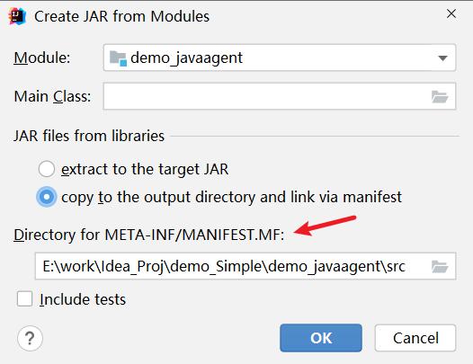Confirm with the OK button
The image size is (473, 364).
[x=321, y=338]
